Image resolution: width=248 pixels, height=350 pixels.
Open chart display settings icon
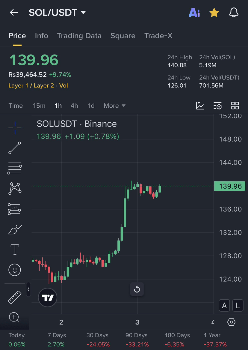[x=217, y=106]
